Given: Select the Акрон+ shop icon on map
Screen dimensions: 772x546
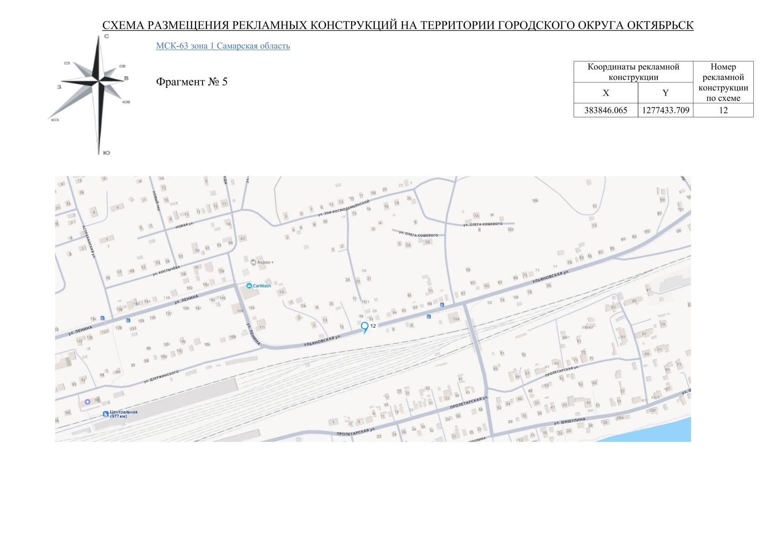Looking at the screenshot, I should (253, 262).
